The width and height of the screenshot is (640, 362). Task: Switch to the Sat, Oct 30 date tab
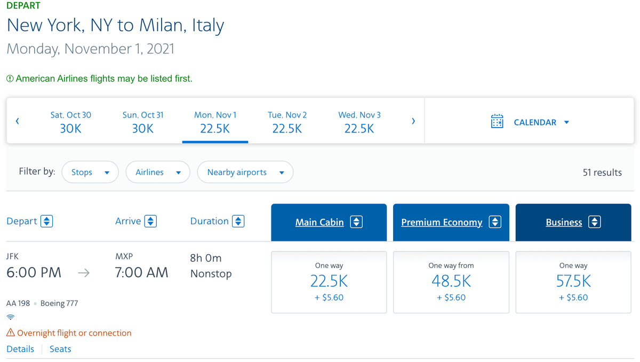click(71, 121)
